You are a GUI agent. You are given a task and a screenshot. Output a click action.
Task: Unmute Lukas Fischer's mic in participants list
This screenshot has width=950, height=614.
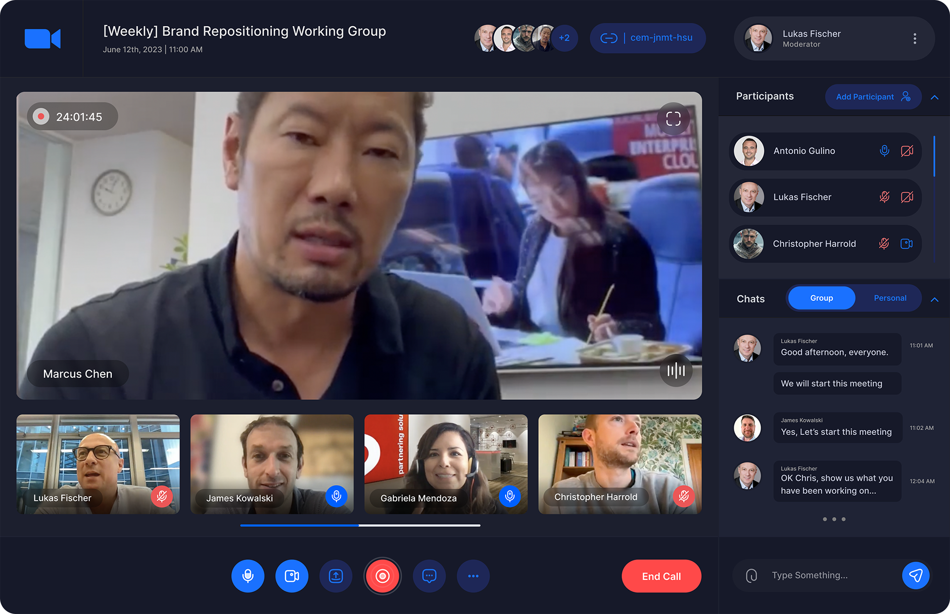[x=884, y=197]
